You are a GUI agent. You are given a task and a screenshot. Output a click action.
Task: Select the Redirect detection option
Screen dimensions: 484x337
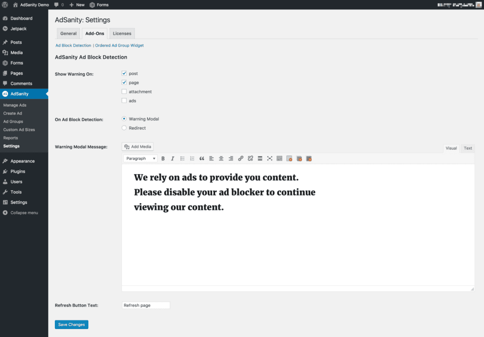click(124, 127)
